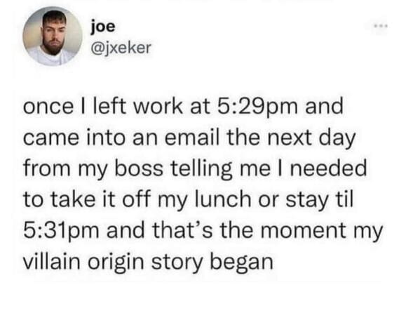The image size is (420, 313).
Task: Click the line 'from my boss telling me I needed'
Action: tap(195, 168)
